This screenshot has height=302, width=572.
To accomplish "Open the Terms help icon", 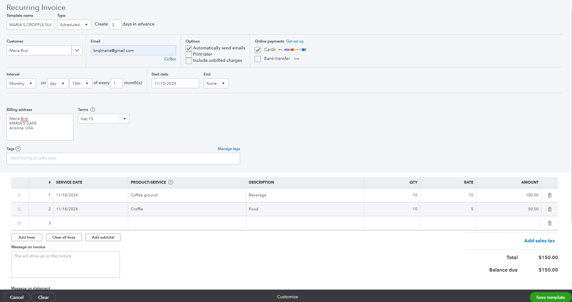I will pos(93,110).
